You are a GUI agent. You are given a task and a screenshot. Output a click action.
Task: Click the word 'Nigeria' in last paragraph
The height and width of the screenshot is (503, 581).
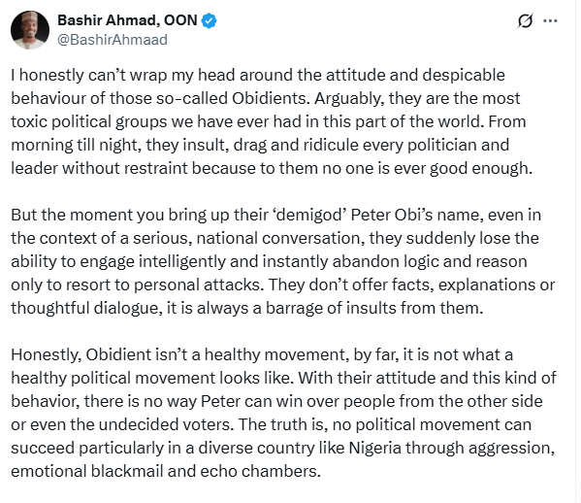pyautogui.click(x=375, y=448)
